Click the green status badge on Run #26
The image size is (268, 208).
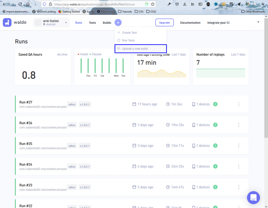coord(215,125)
